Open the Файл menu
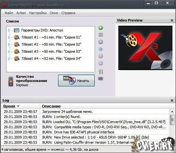Image resolution: width=176 pixels, height=153 pixels. (x=9, y=13)
